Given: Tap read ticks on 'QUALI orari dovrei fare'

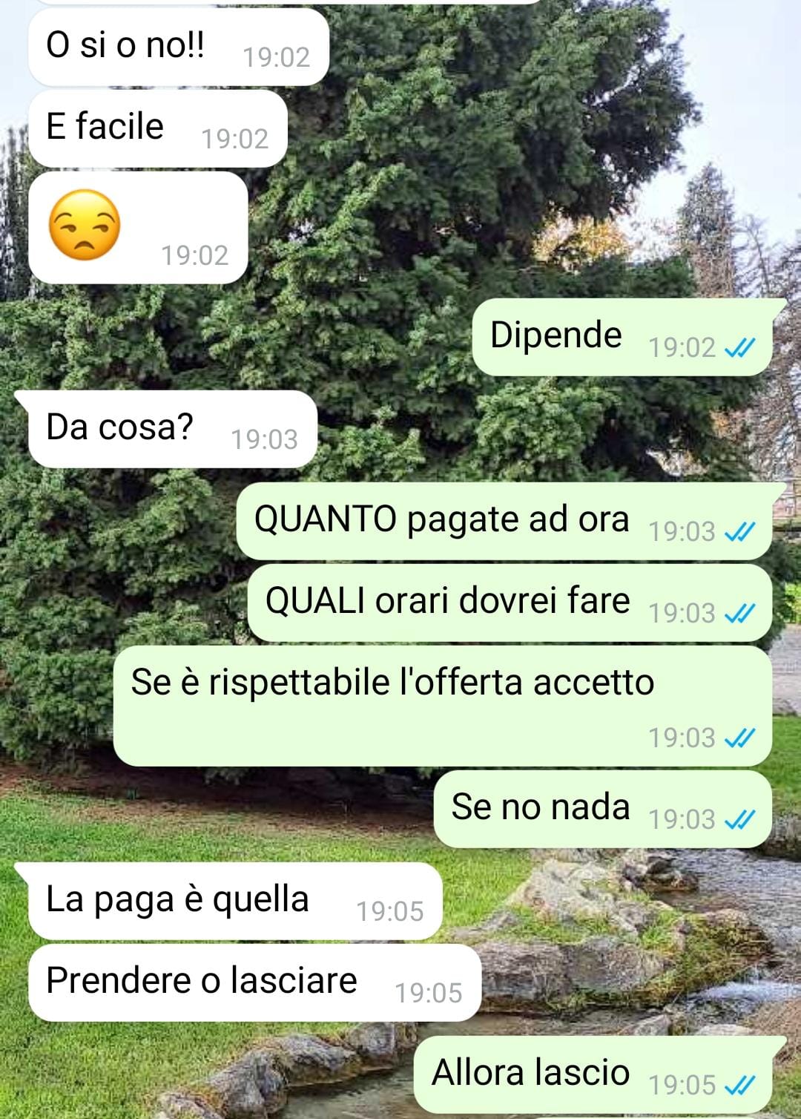Looking at the screenshot, I should (739, 613).
